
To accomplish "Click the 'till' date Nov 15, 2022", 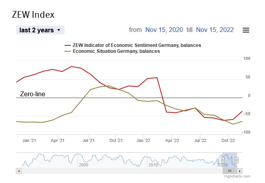I will pos(215,30).
